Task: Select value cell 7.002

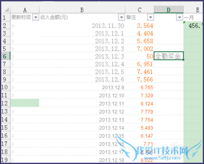Action: coord(140,49)
